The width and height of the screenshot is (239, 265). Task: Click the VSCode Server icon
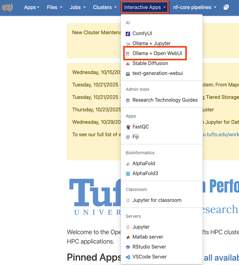(x=128, y=257)
